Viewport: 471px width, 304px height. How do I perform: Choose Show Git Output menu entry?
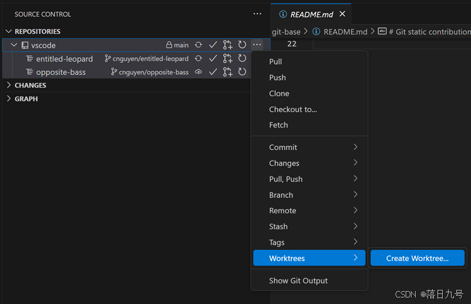click(310, 280)
